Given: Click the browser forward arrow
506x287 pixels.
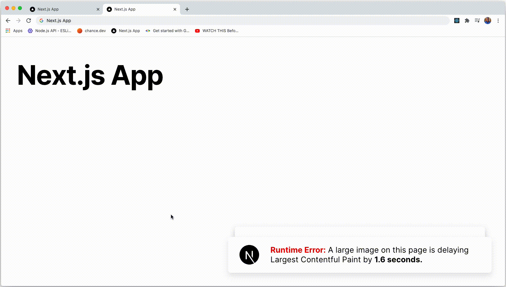Looking at the screenshot, I should 18,21.
